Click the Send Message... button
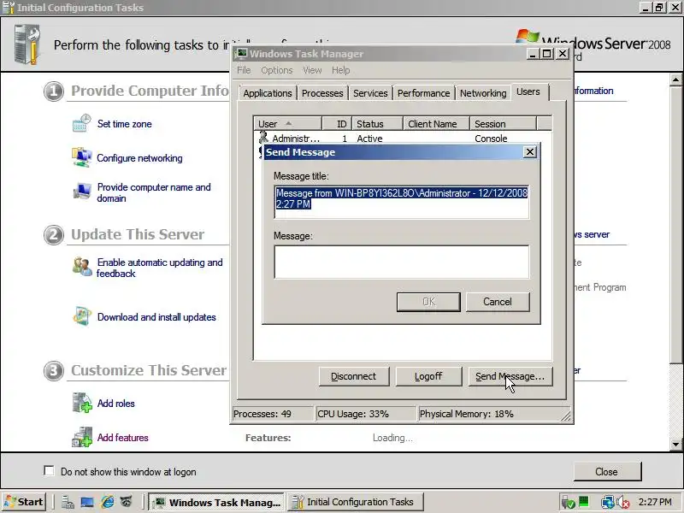The width and height of the screenshot is (684, 513). click(x=510, y=376)
